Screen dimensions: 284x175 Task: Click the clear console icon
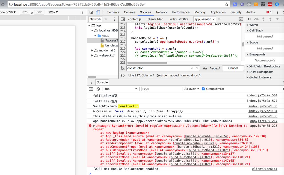(98, 89)
